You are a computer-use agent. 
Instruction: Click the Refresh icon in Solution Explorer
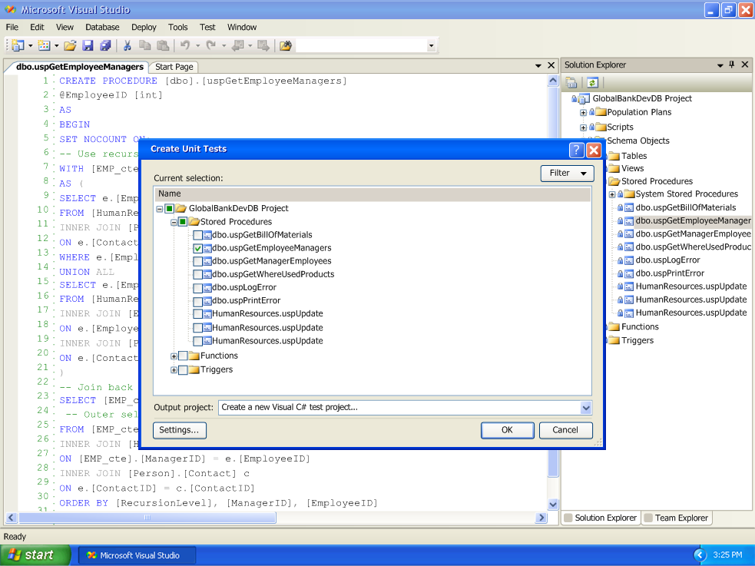(592, 82)
